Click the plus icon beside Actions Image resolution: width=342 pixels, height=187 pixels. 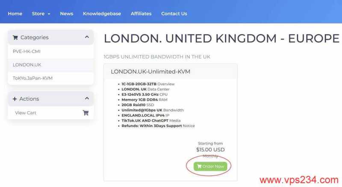(15, 99)
